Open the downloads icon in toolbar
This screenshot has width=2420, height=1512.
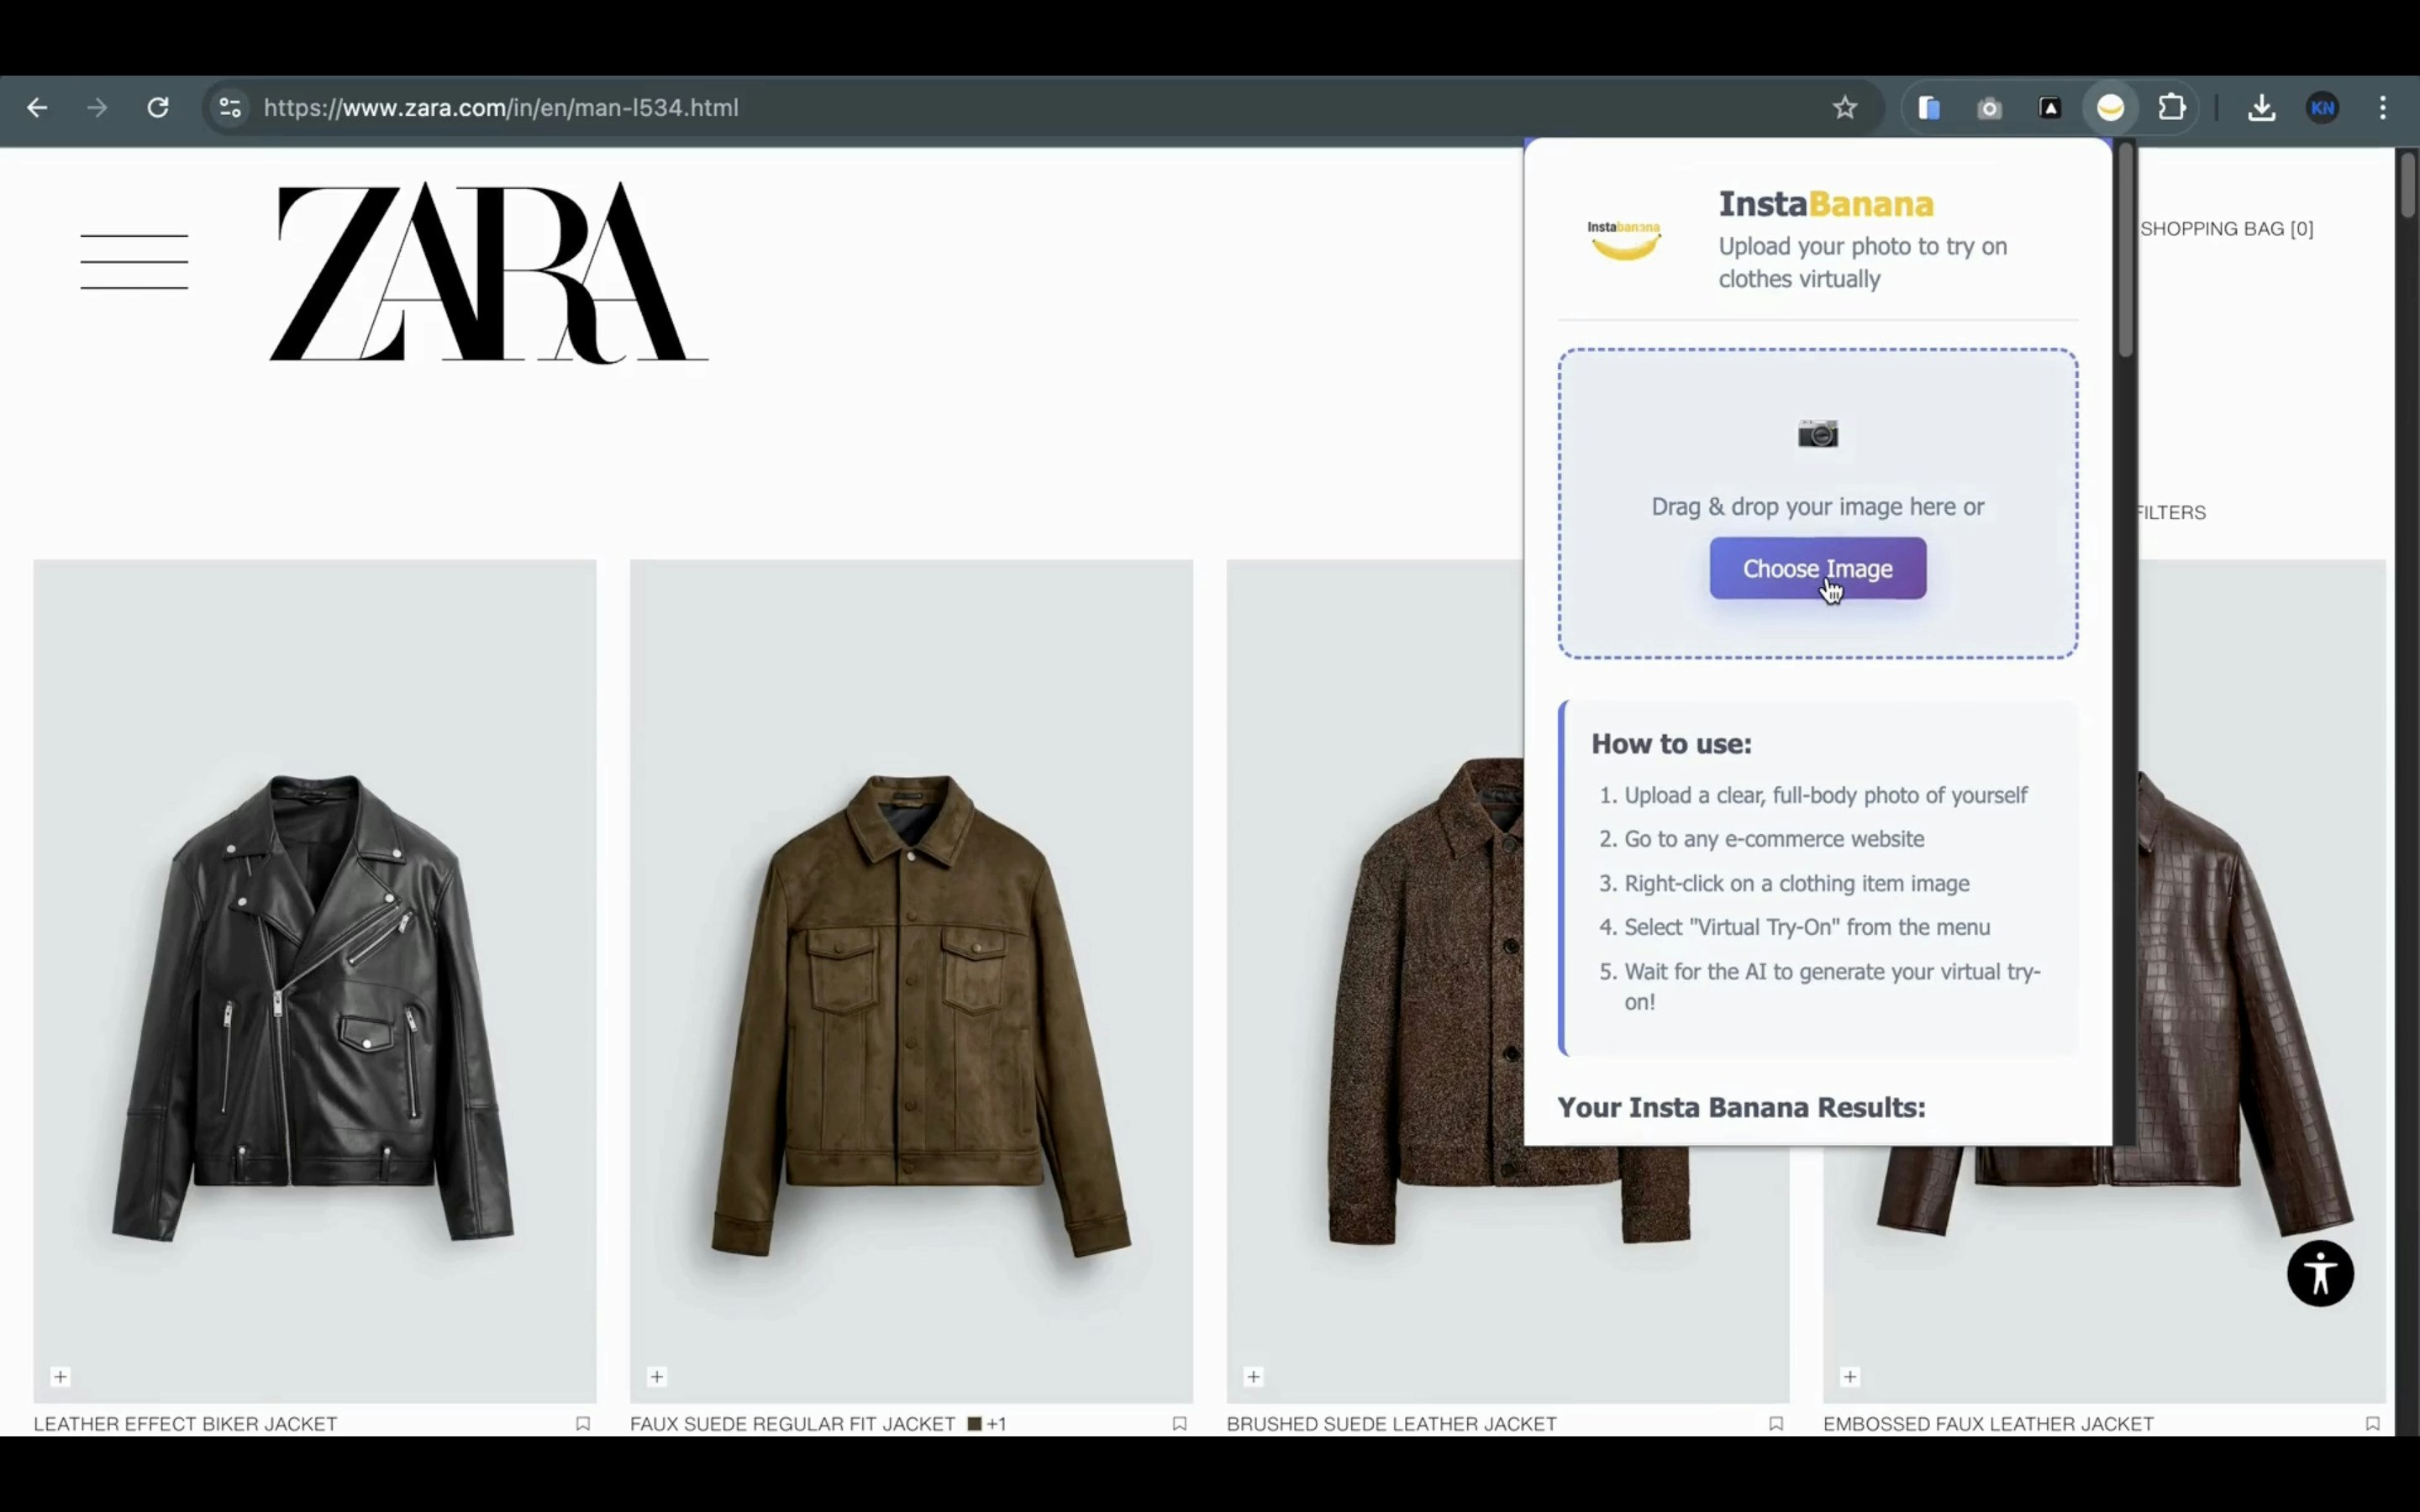[2261, 108]
